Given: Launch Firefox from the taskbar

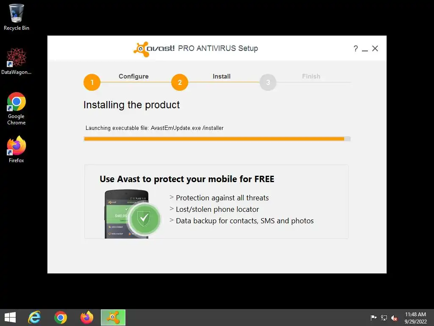Looking at the screenshot, I should [86, 318].
